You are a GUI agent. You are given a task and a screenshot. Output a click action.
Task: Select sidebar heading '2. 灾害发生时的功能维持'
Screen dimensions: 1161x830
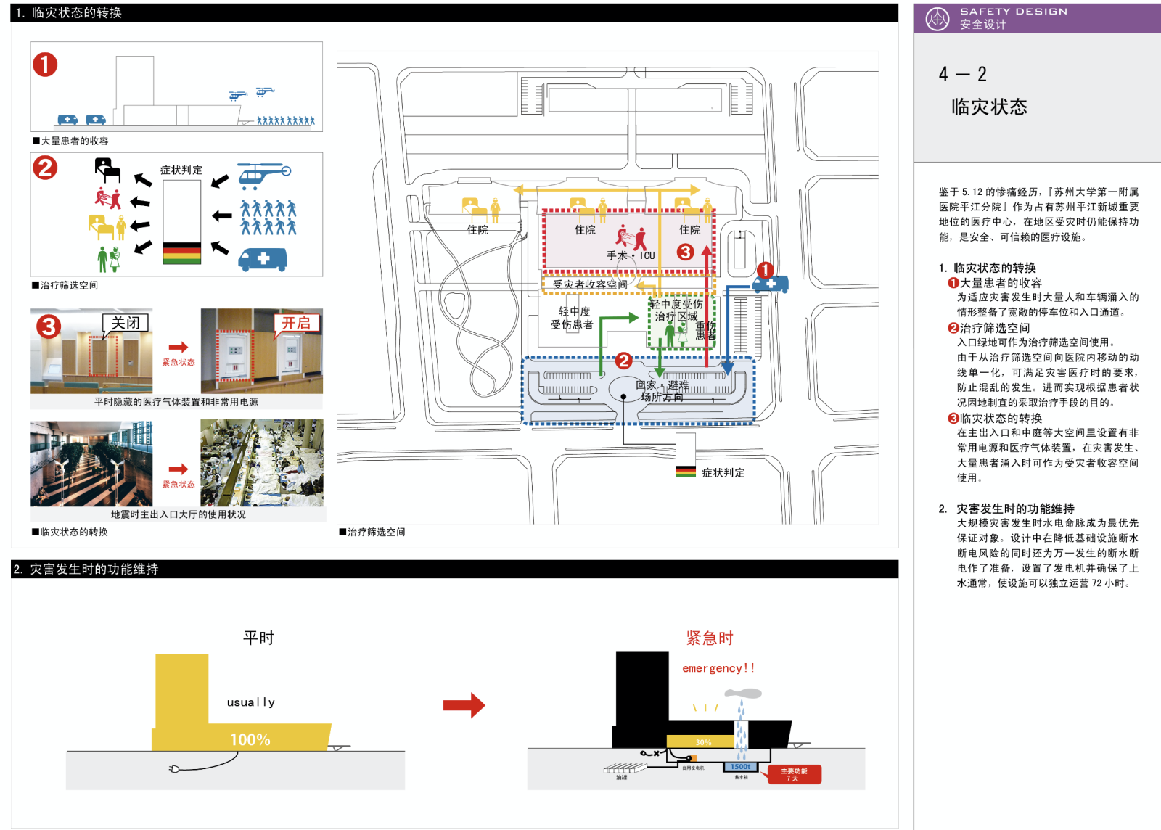(x=1006, y=509)
